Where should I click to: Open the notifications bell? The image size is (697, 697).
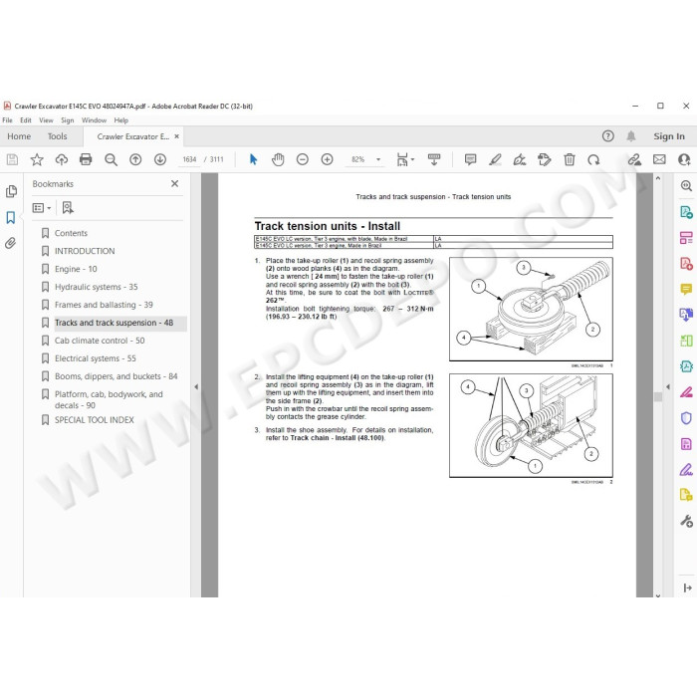(631, 136)
